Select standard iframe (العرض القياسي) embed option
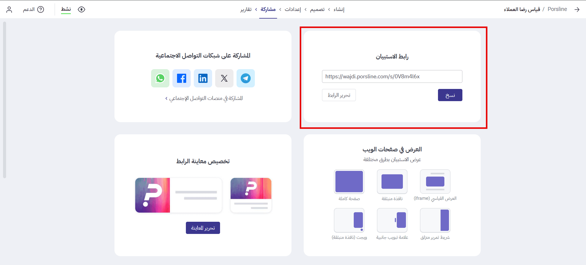 pos(435,182)
